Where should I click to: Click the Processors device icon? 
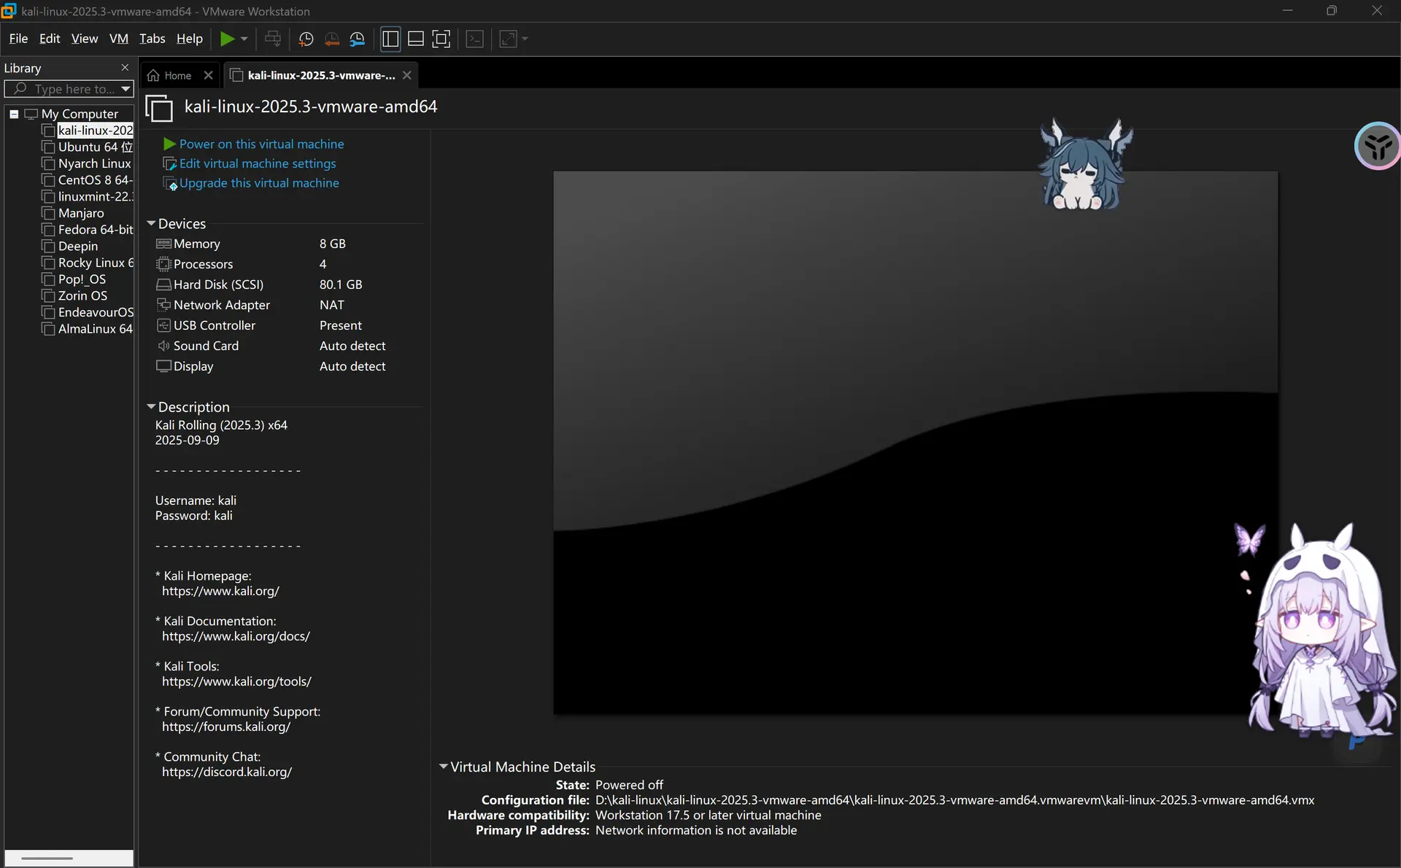click(164, 264)
